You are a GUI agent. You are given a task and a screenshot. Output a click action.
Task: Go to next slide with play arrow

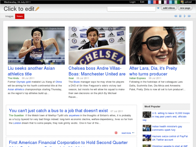[185, 16]
